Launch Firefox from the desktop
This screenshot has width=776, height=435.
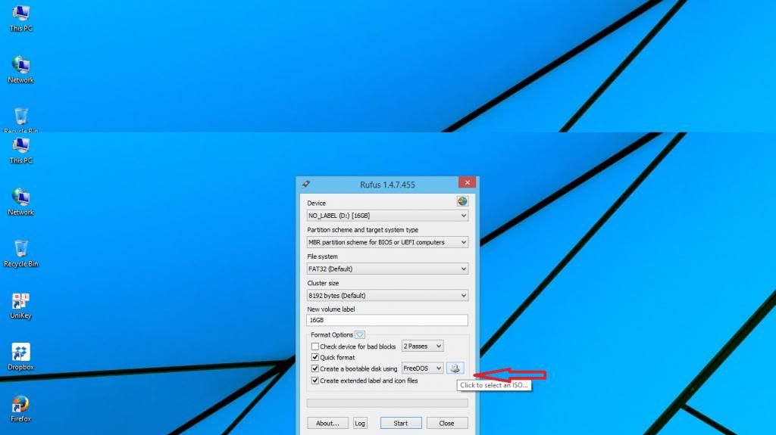tap(20, 409)
